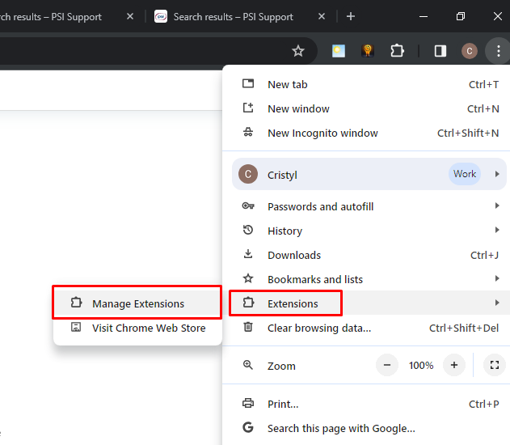
Task: Click the trash icon beside Clear browsing data
Action: pos(248,327)
